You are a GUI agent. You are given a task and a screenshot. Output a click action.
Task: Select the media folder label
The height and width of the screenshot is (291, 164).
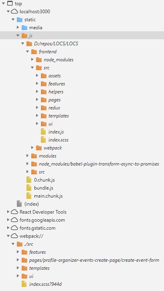coord(36,28)
